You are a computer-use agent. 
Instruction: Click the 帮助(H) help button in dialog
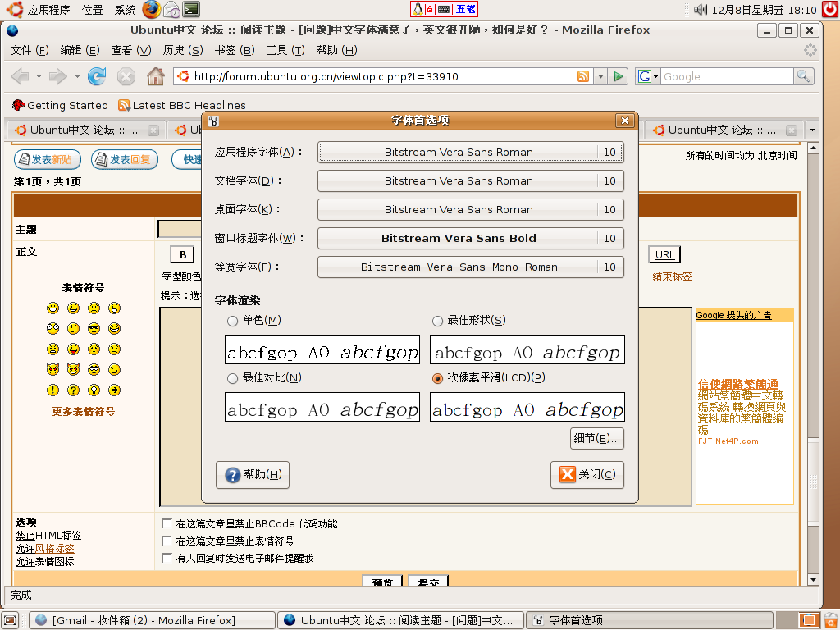253,475
